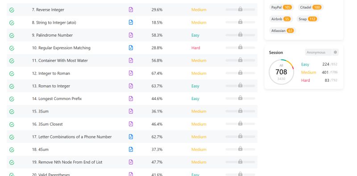
Task: Click the lock icon for Palindrome Number frequency
Action: coord(240,34)
